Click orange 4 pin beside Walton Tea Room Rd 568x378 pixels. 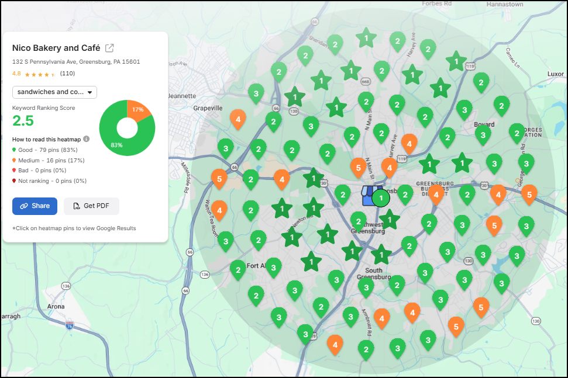[219, 211]
